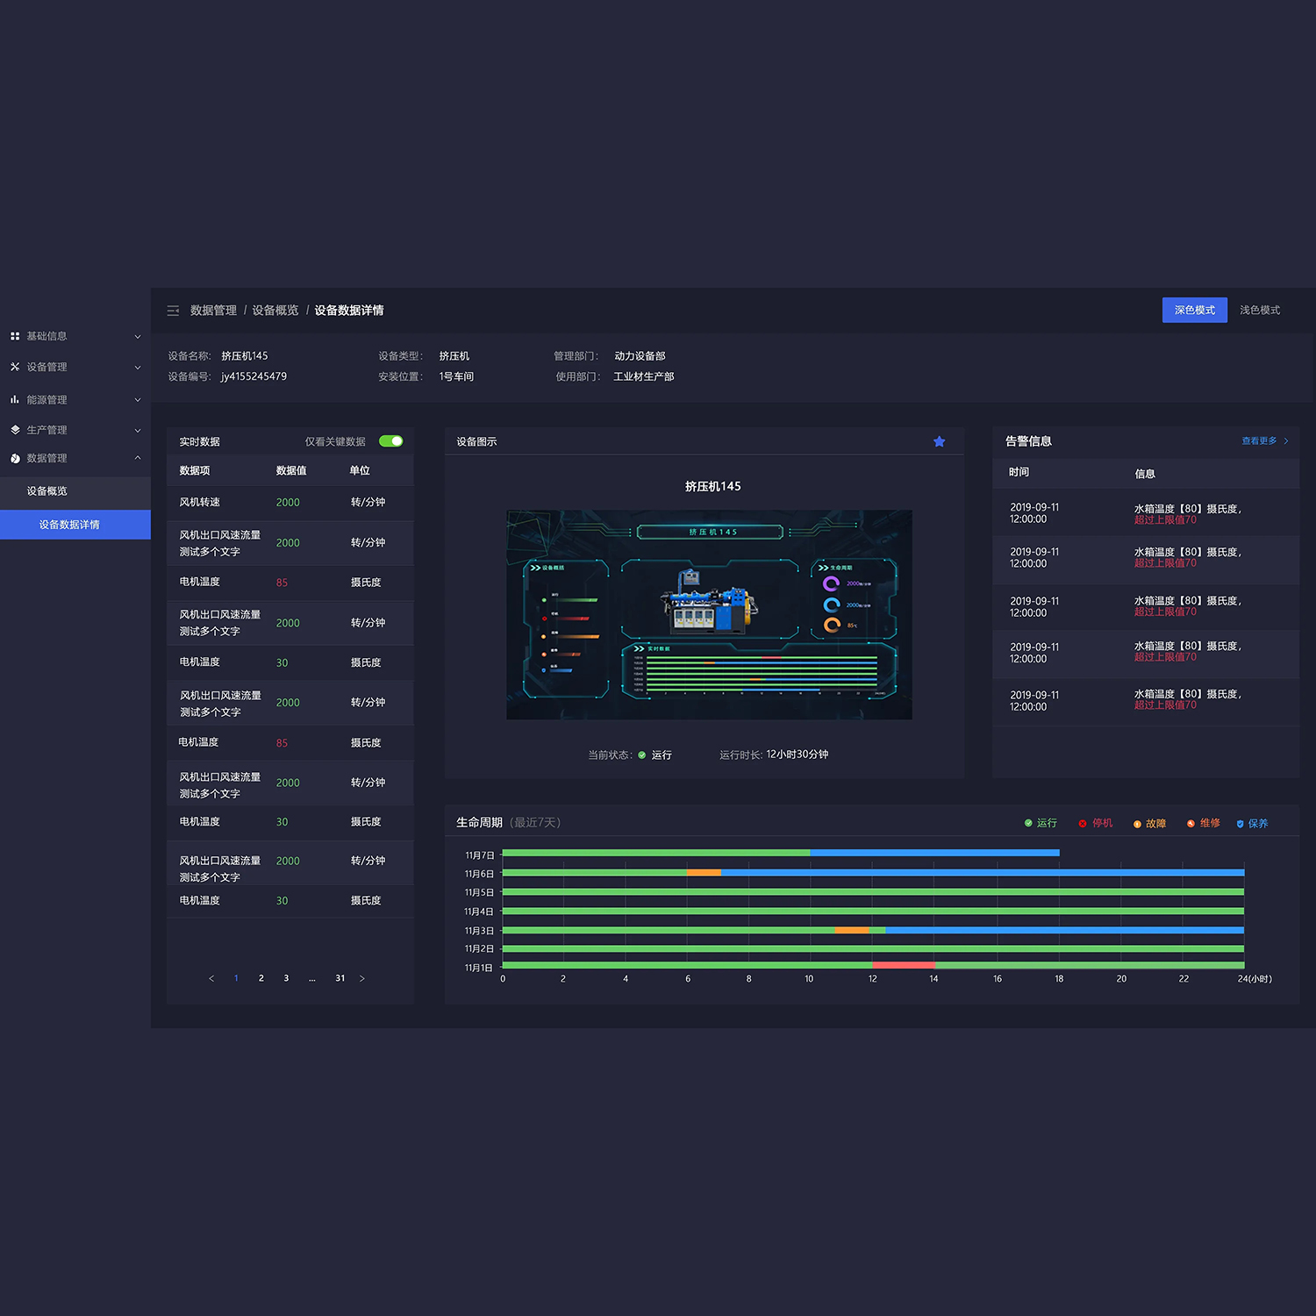This screenshot has height=1316, width=1316.
Task: Select 设备数据详情 sidebar item
Action: (69, 525)
